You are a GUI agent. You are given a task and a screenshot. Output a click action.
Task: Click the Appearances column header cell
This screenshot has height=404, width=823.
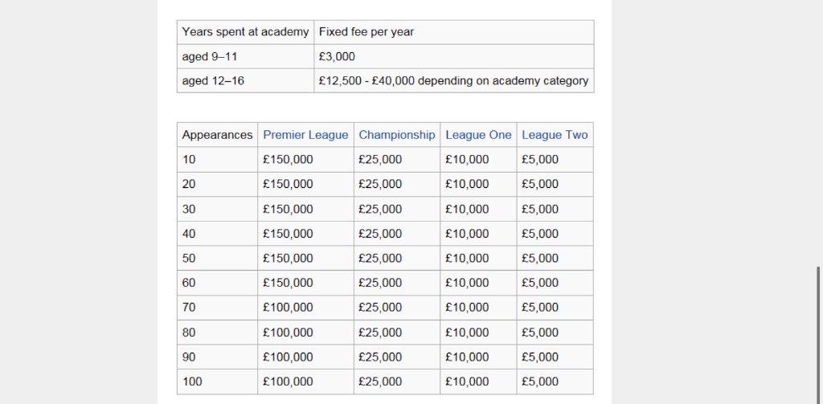[217, 135]
